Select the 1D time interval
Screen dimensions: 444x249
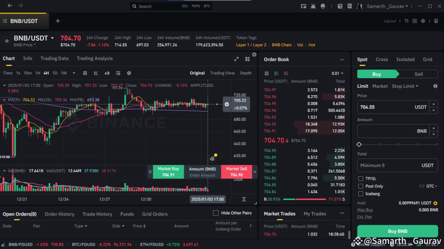[55, 73]
